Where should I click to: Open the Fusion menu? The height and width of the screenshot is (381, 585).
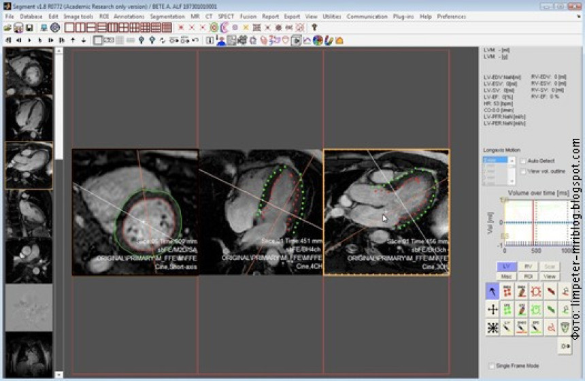(248, 16)
